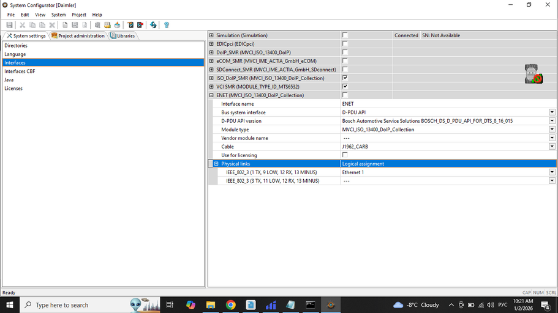The height and width of the screenshot is (313, 558).
Task: Click the orange arrow import toolbar icon
Action: 117,25
